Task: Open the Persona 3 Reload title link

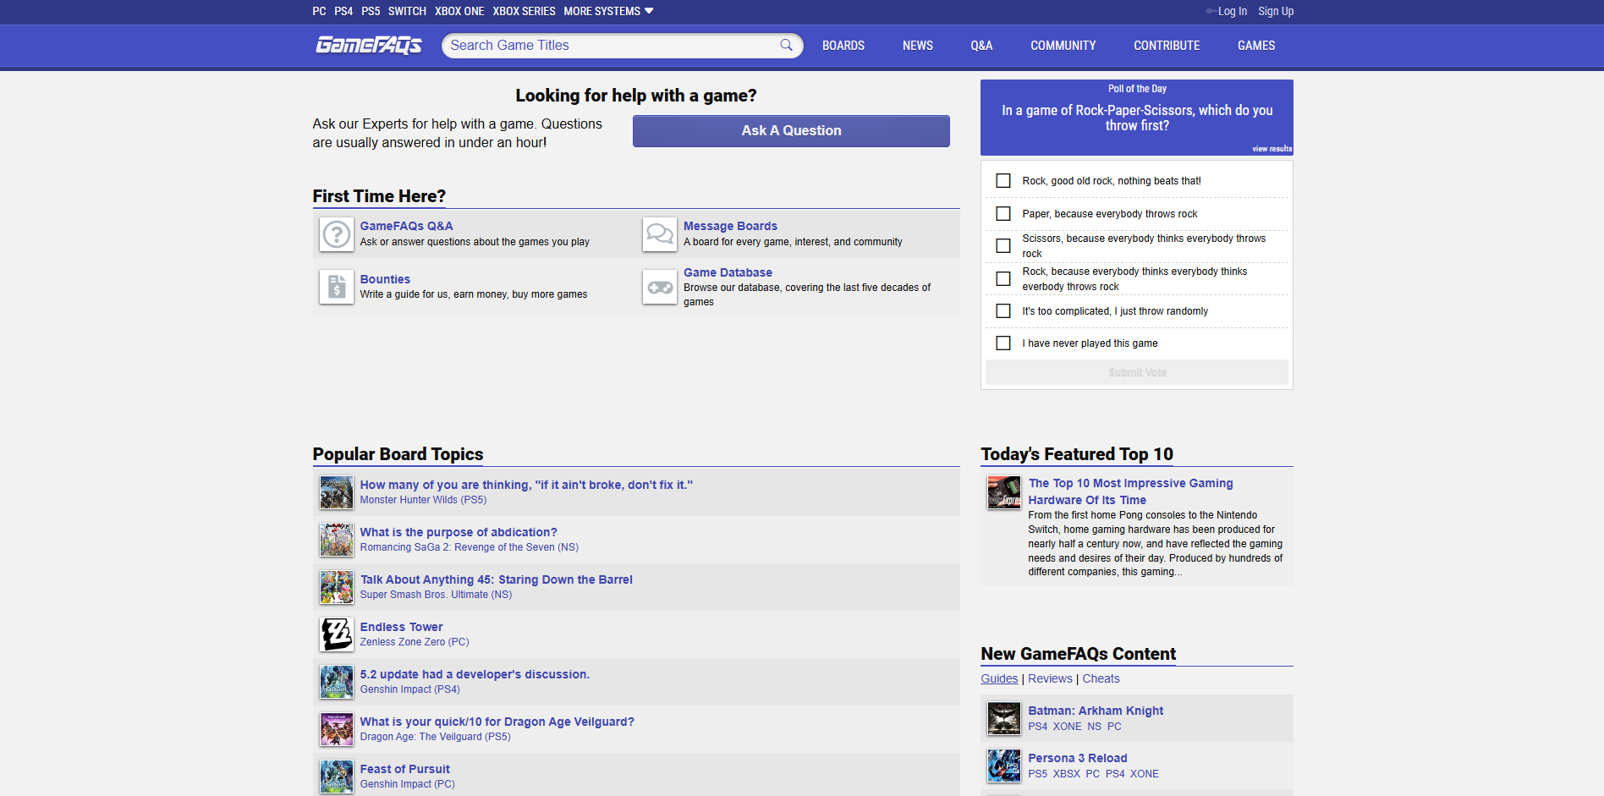Action: [x=1078, y=758]
